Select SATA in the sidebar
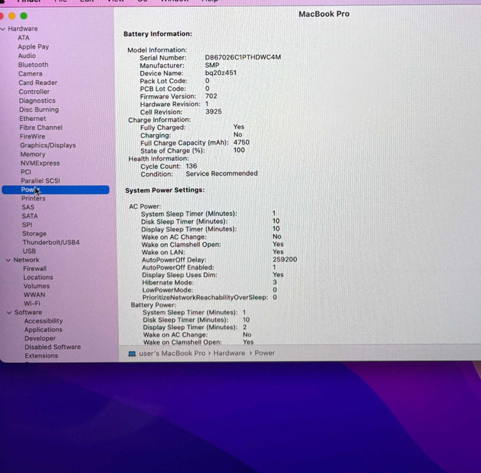 30,216
